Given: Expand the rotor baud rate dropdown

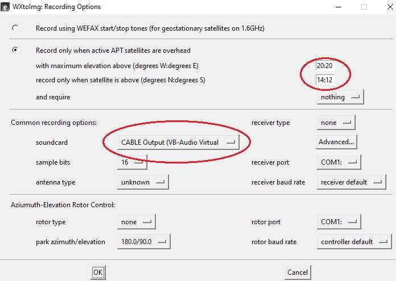Looking at the screenshot, I should pos(353,242).
